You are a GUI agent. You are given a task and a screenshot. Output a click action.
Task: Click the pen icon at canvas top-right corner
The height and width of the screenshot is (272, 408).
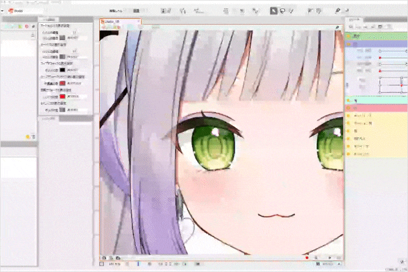tap(337, 27)
